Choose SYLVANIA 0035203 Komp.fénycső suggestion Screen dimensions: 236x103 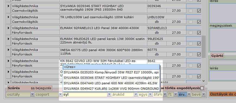tap(111, 72)
